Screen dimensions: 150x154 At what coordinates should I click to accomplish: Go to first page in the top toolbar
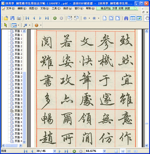click(x=27, y=18)
